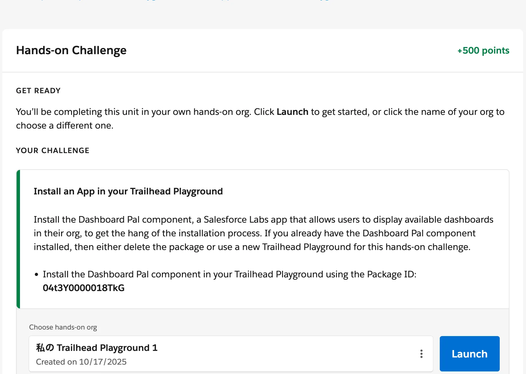
Task: Click the 私の Trailhead Playground 1 name
Action: click(97, 348)
